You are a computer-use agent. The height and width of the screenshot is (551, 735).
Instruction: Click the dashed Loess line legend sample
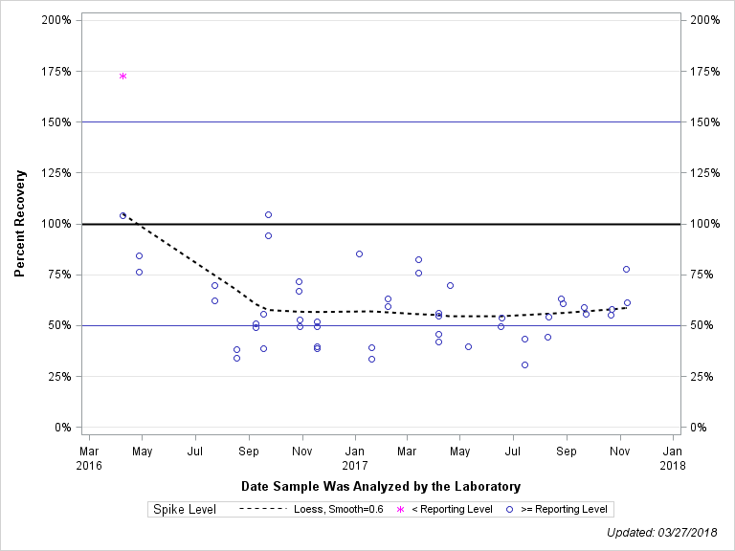262,509
